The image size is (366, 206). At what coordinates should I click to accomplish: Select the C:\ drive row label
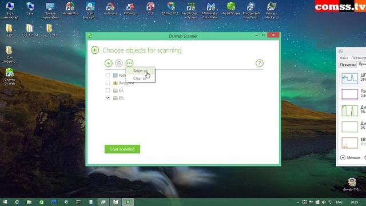tap(121, 90)
